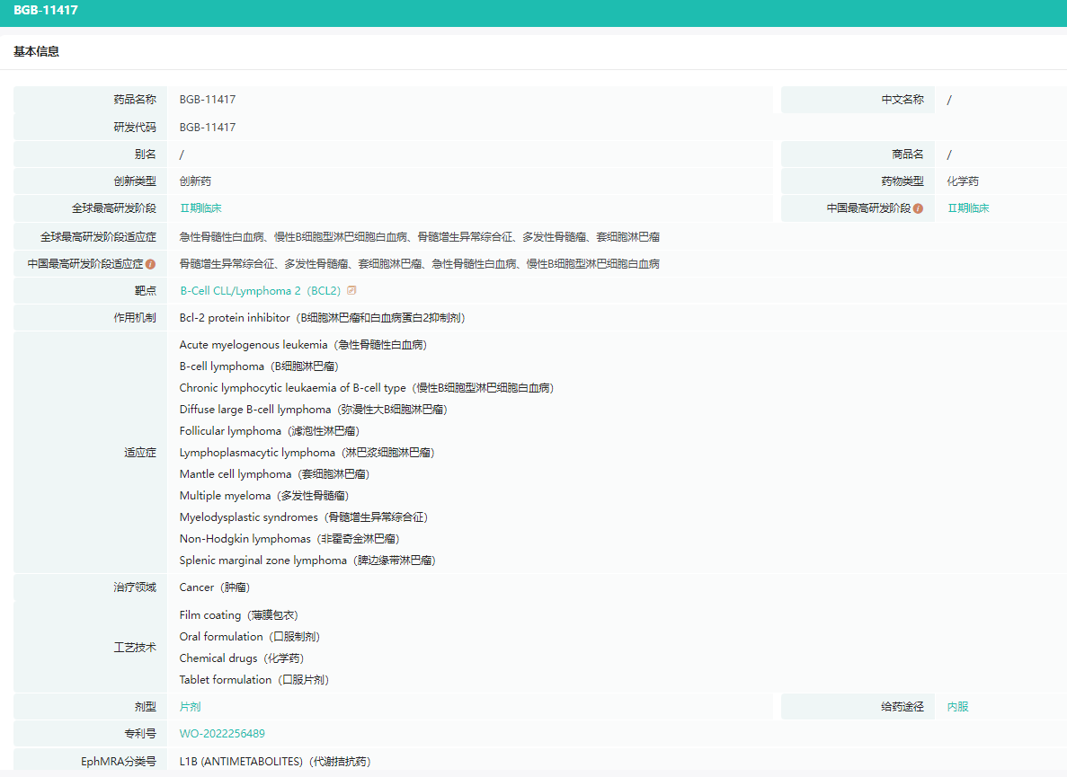Click the 药物类型 field label

click(903, 181)
